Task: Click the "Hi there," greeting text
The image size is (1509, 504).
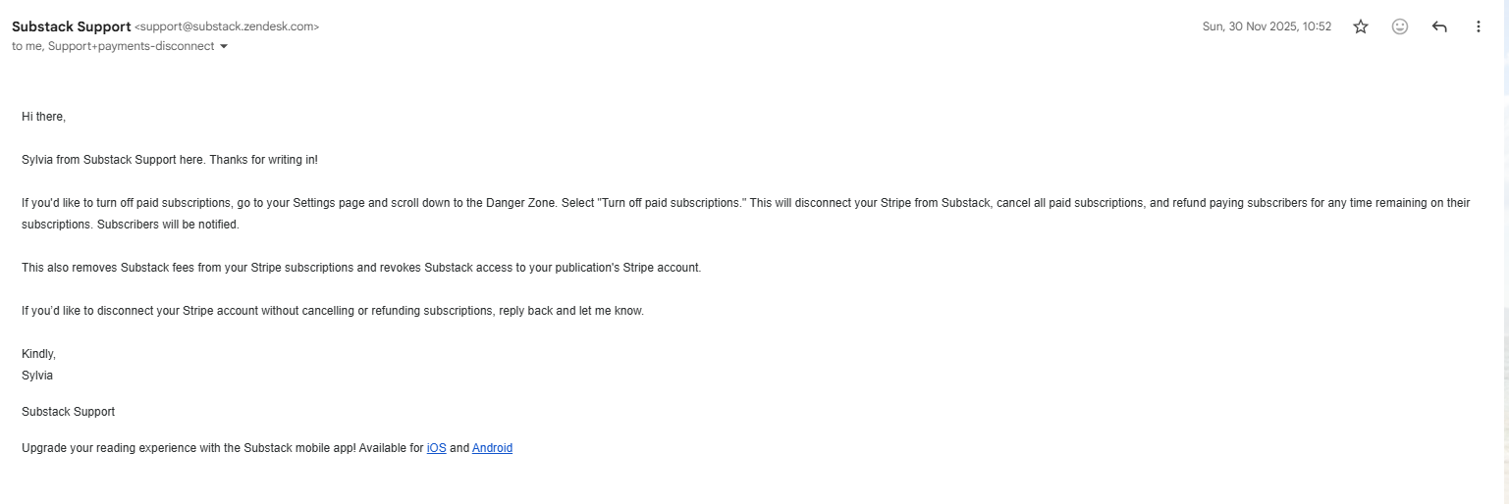Action: pos(43,117)
